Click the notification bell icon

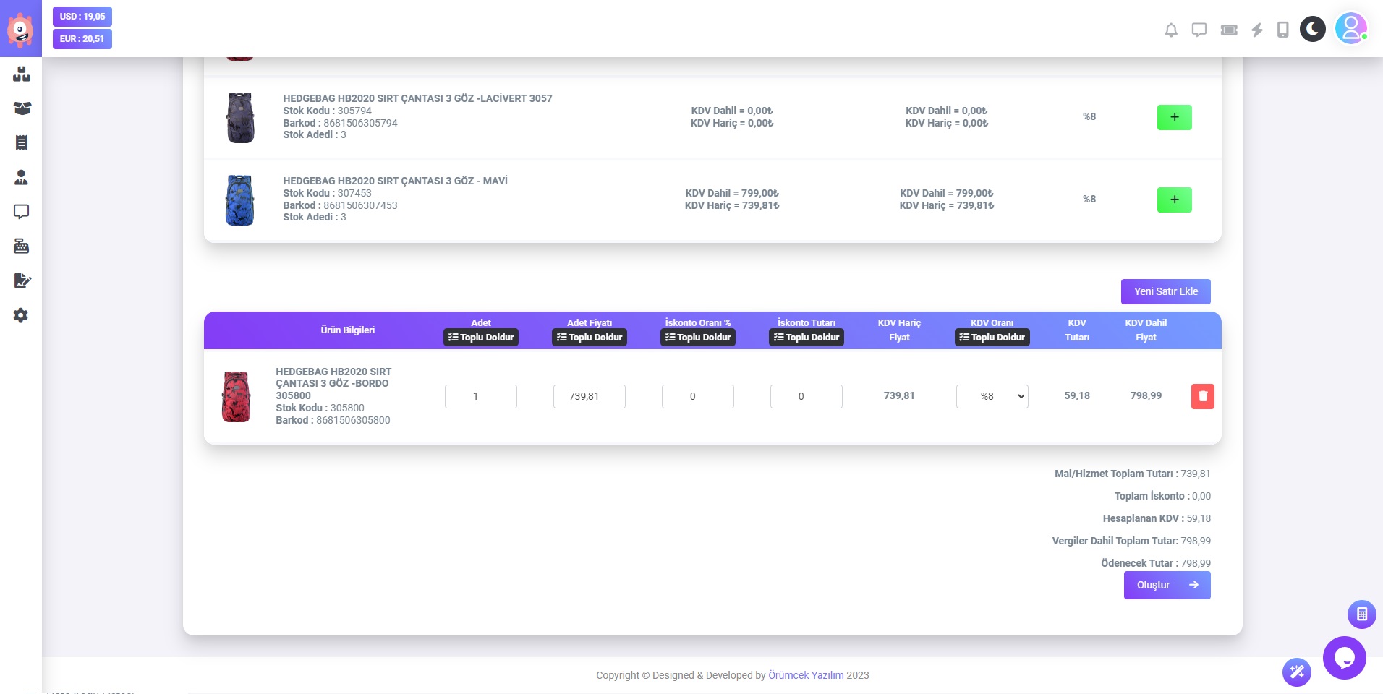1171,30
